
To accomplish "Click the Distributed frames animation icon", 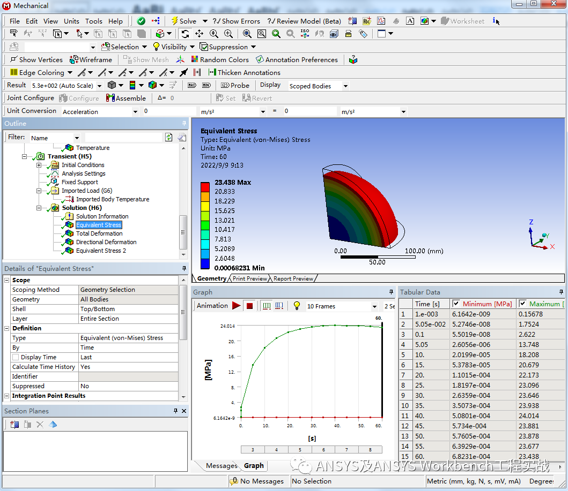I will [x=267, y=306].
